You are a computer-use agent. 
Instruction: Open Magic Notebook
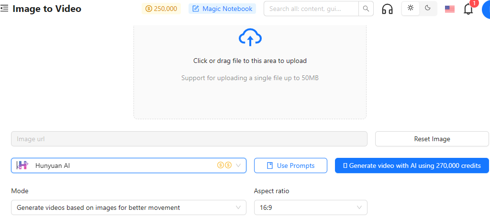point(222,9)
